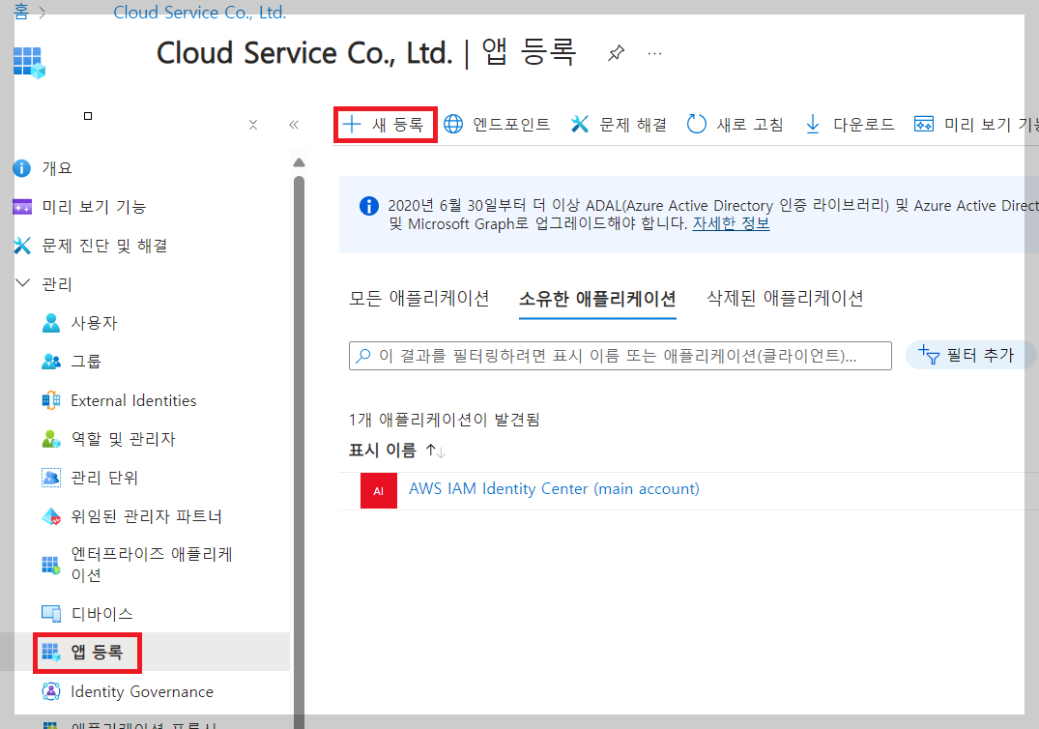This screenshot has height=729, width=1039.
Task: Click the user icon beside 사용자
Action: tap(51, 323)
